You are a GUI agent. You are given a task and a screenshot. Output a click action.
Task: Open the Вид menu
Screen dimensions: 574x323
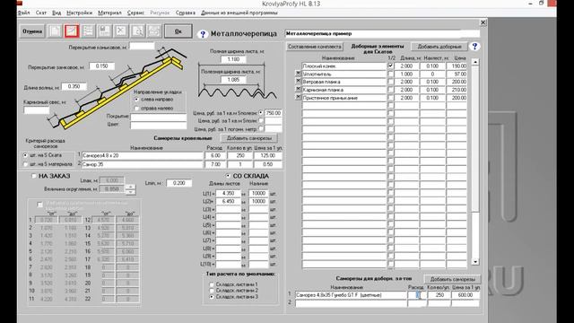pos(57,13)
